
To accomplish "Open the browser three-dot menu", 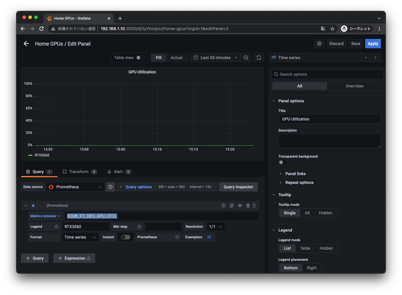I will [379, 29].
